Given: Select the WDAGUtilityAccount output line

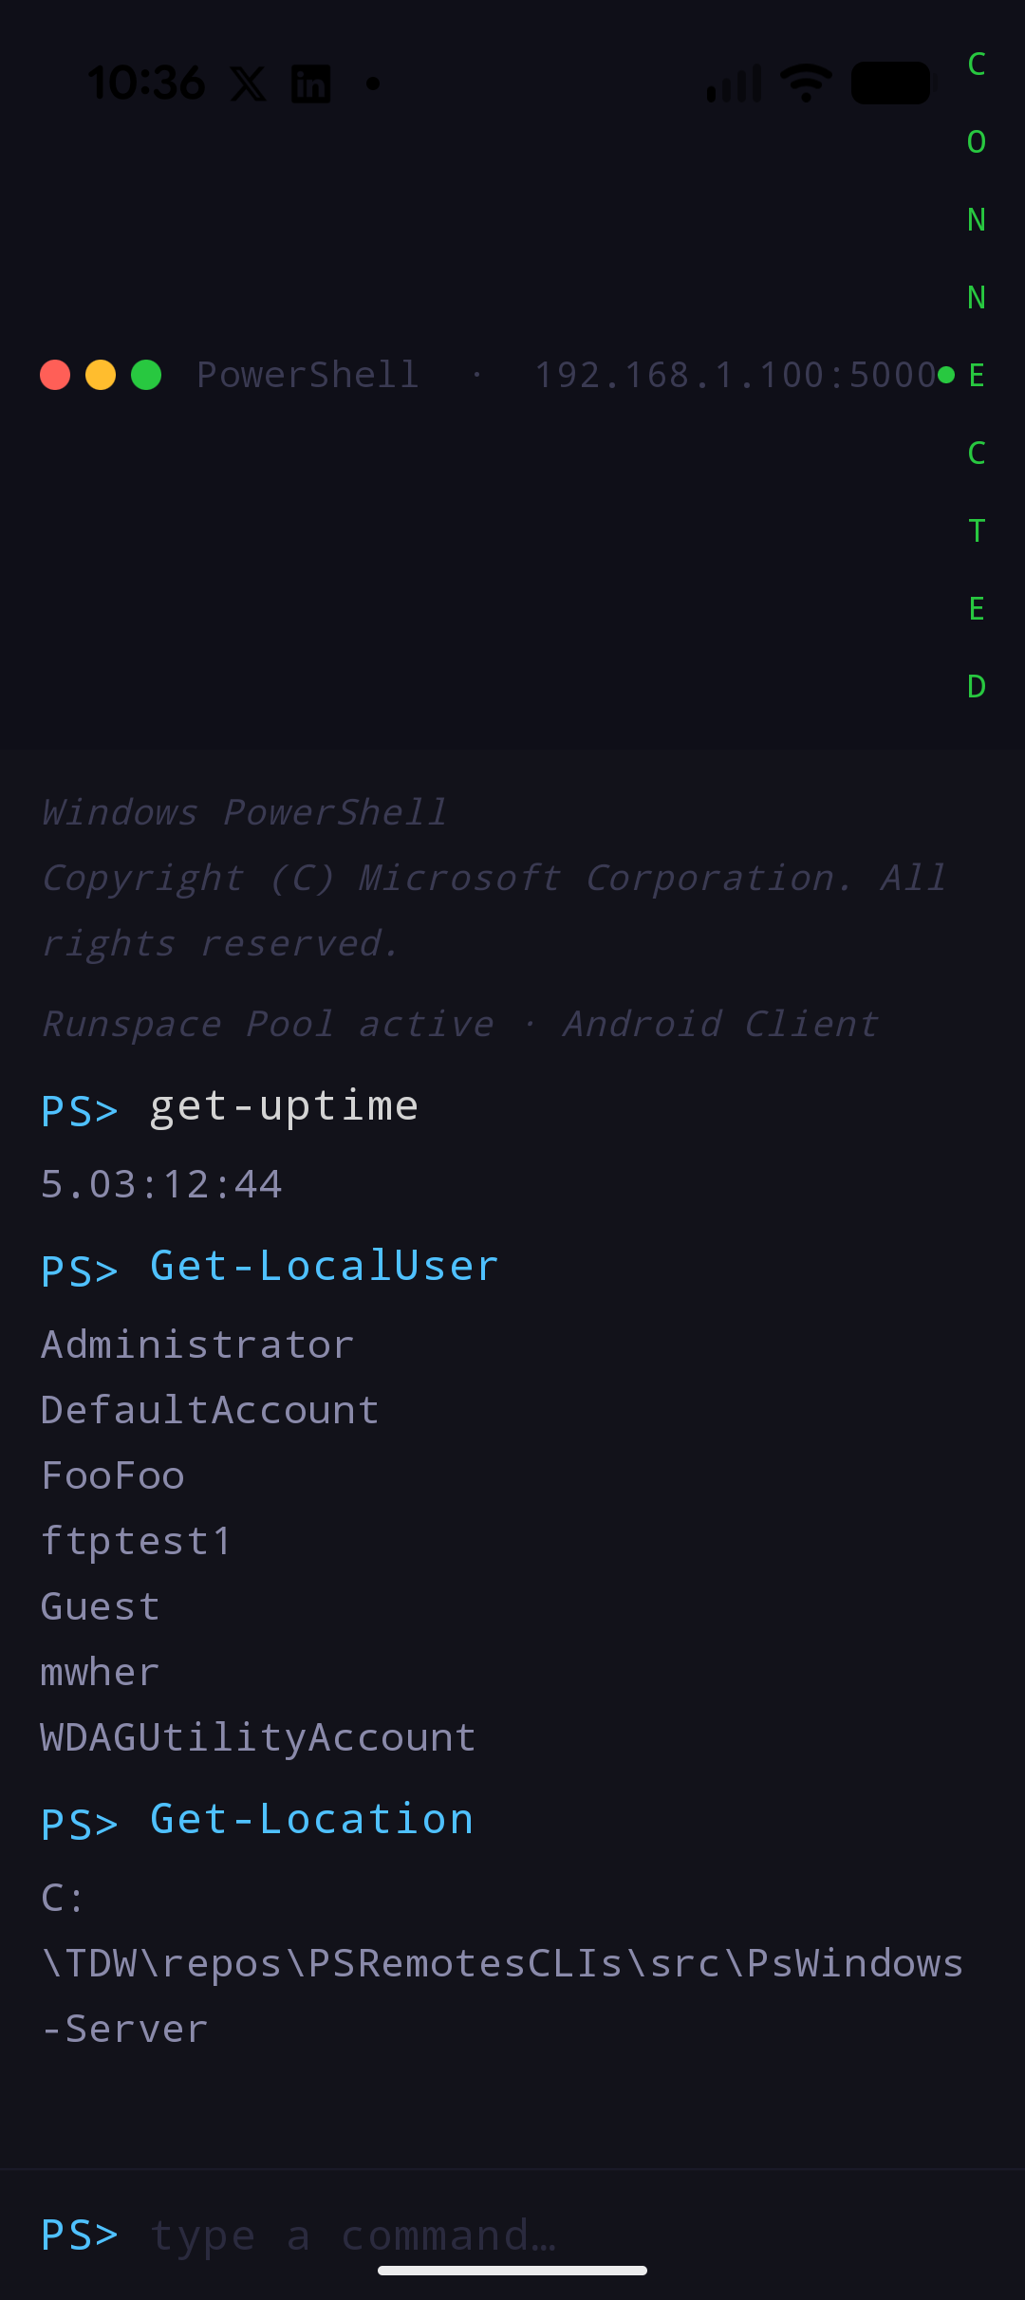Looking at the screenshot, I should (x=258, y=1737).
